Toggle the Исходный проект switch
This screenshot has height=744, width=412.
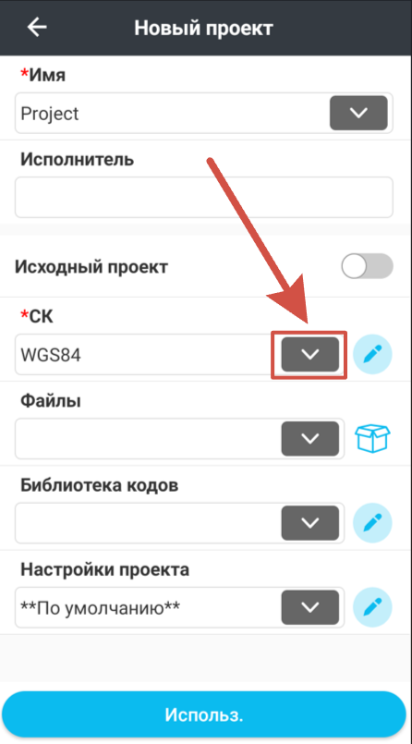[367, 266]
